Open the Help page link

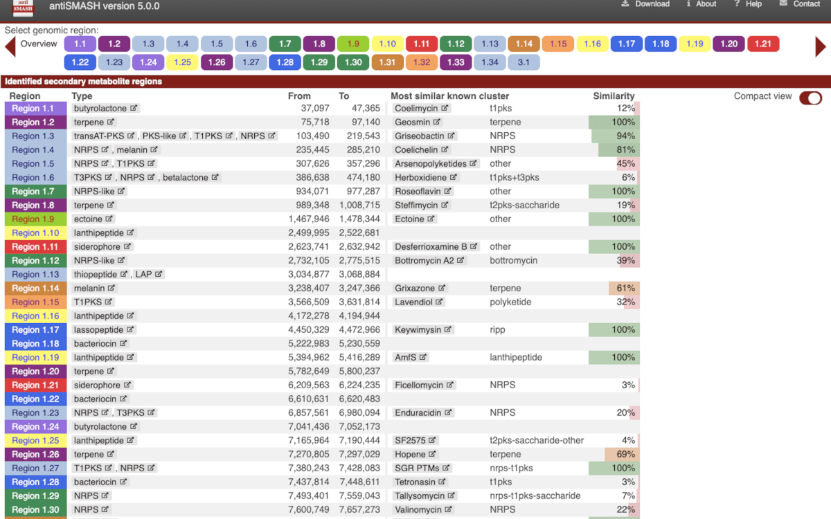point(748,3)
